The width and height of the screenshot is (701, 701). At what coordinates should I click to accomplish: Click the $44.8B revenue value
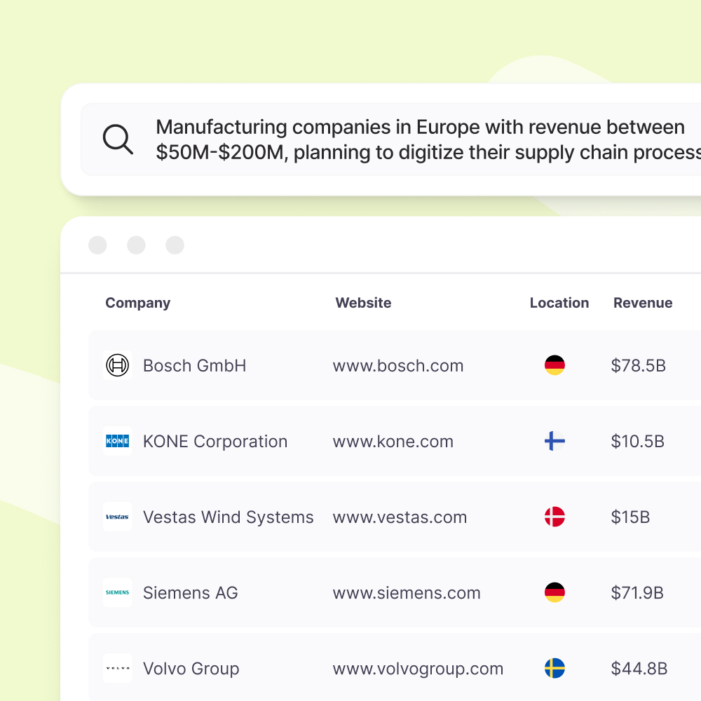coord(639,669)
